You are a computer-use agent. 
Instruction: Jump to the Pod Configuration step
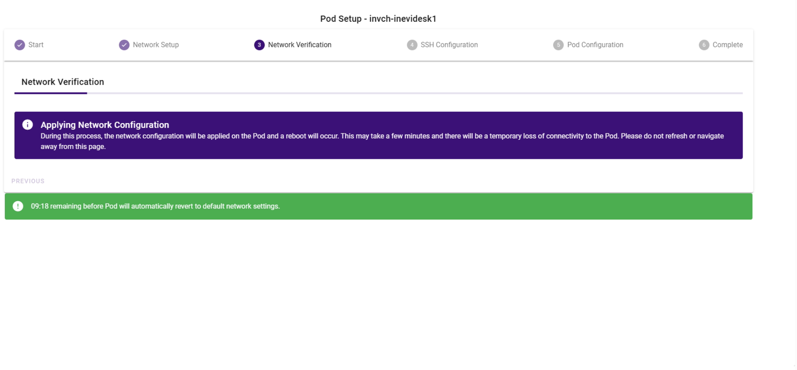click(x=596, y=45)
